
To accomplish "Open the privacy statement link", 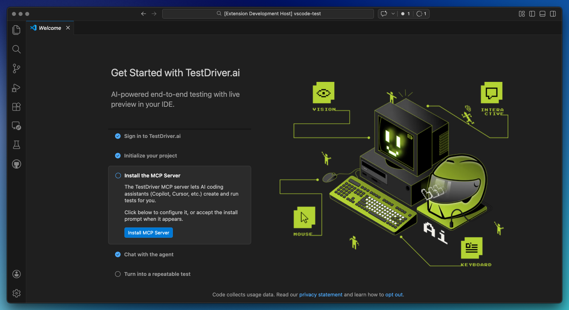I will [321, 294].
